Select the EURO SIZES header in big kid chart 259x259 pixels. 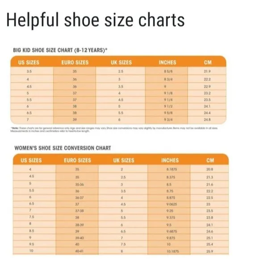[75, 62]
